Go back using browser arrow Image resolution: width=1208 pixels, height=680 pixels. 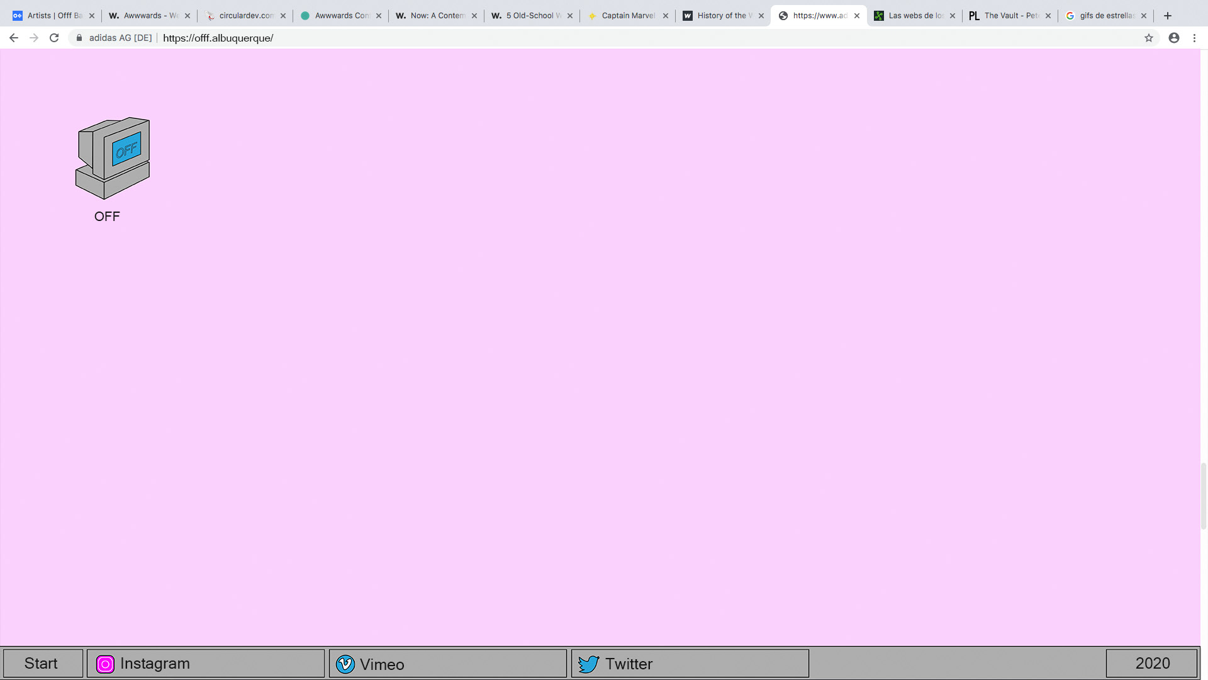click(14, 38)
